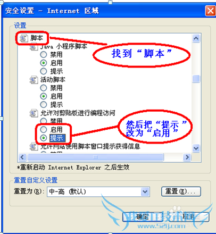The height and width of the screenshot is (234, 216).
Task: Click the settings list scroll down arrow
Action: click(196, 148)
